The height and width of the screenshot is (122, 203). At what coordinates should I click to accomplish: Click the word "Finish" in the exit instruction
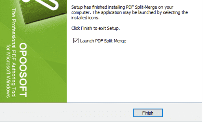pos(86,28)
